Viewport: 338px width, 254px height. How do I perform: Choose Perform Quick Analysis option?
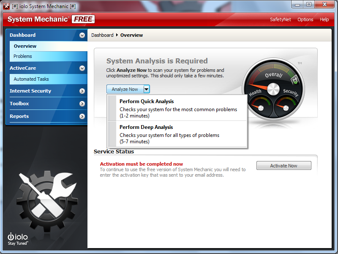pos(177,108)
